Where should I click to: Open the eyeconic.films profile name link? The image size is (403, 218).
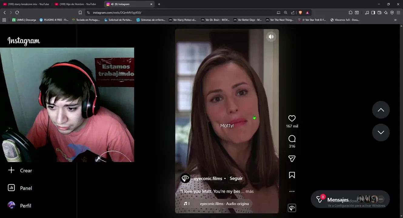[208, 178]
